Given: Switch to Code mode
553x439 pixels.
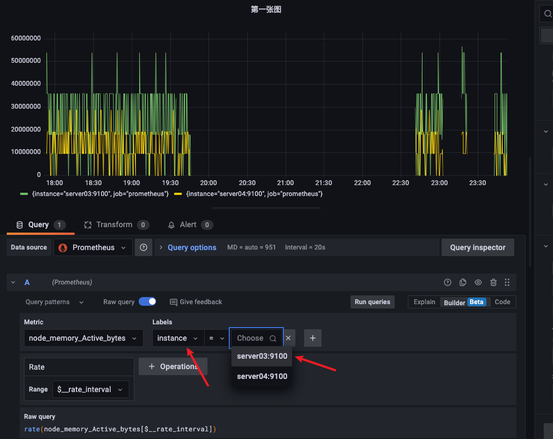Looking at the screenshot, I should coord(502,302).
